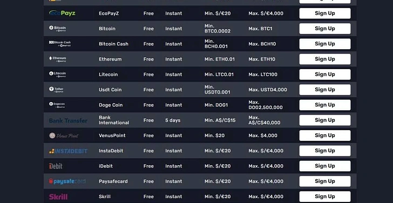Click the Litecoin logo icon
This screenshot has width=393, height=203.
pos(58,75)
